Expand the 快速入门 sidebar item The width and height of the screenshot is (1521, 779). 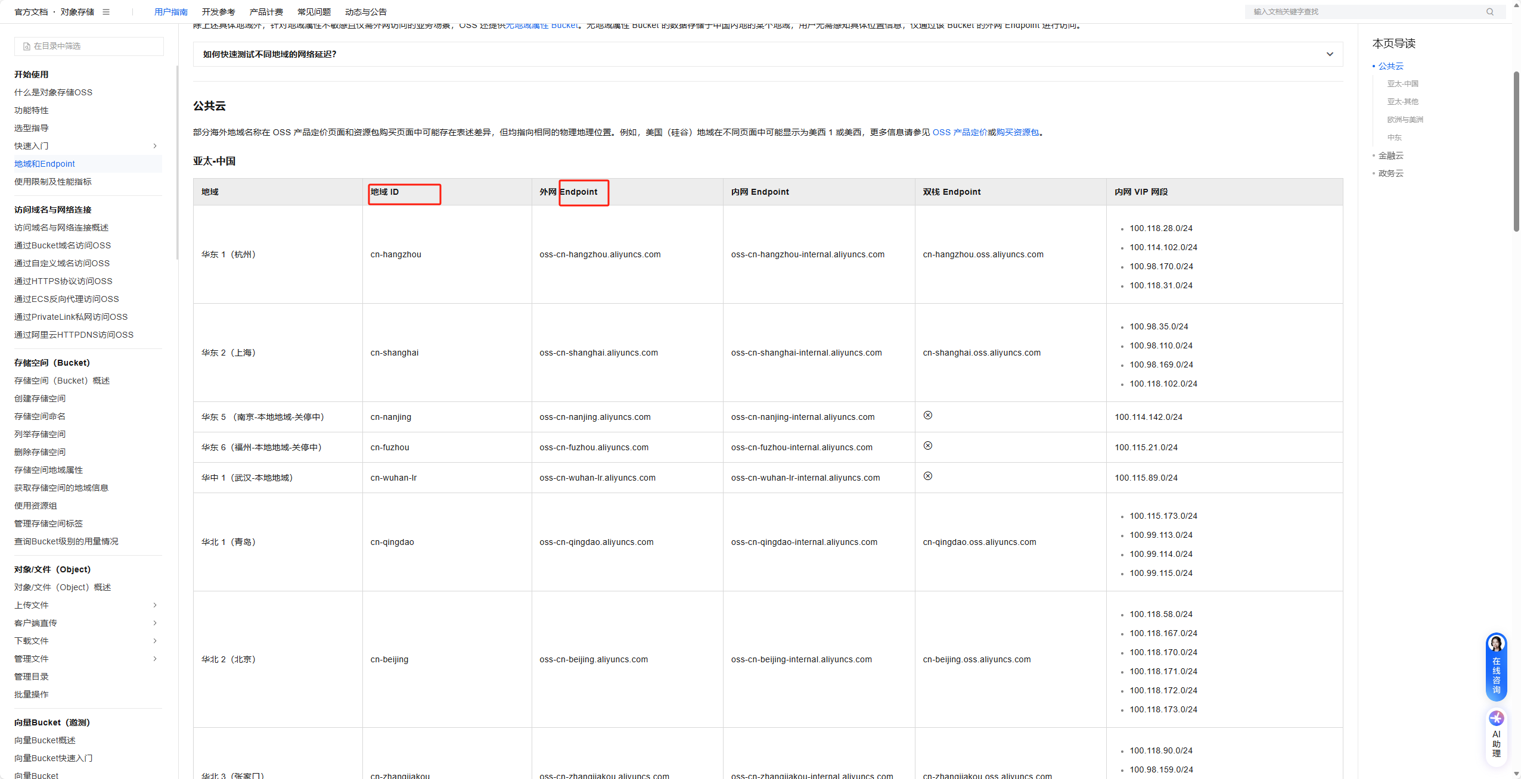click(x=155, y=146)
